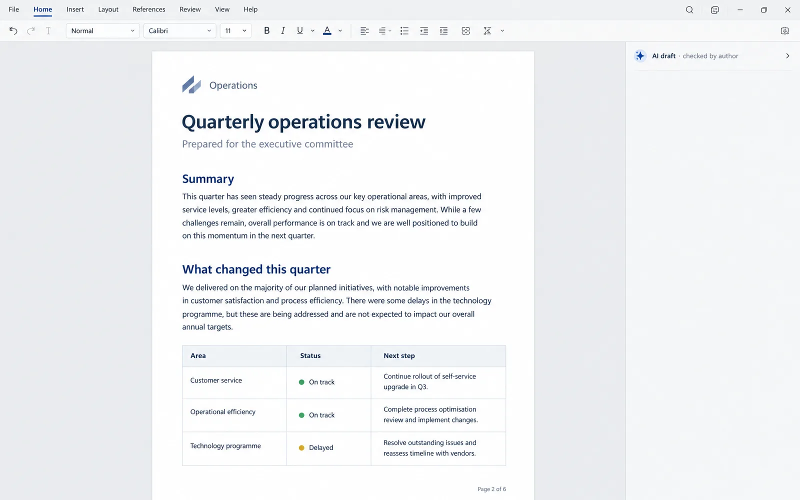The width and height of the screenshot is (800, 500).
Task: Toggle bold formatting
Action: pyautogui.click(x=267, y=31)
